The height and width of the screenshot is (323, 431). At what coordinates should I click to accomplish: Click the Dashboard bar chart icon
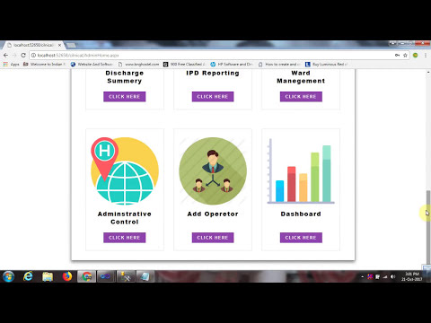[x=301, y=171]
